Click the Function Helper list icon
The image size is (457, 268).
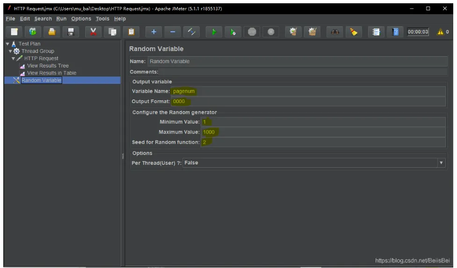coord(376,32)
